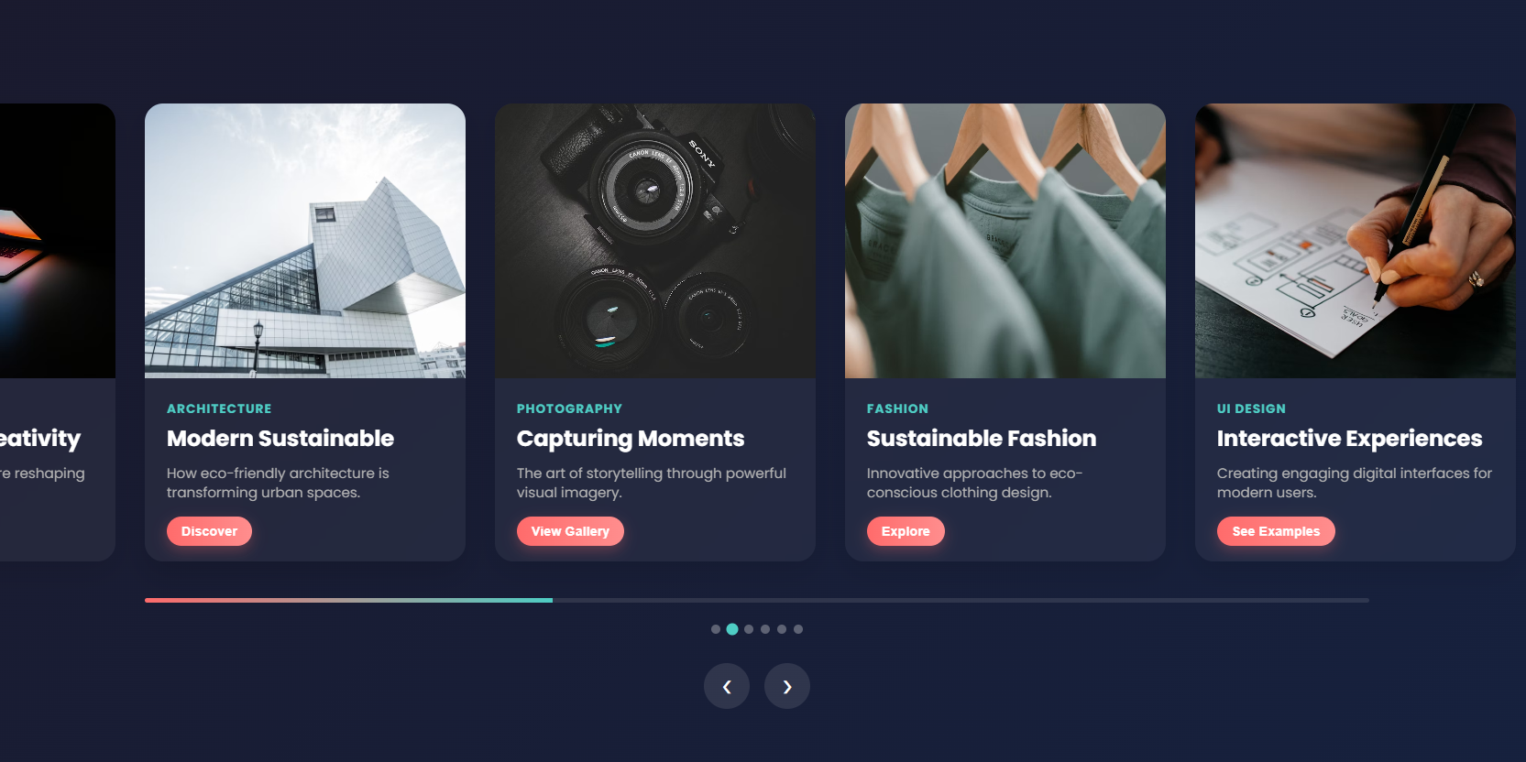Click the previous slide arrow button

pos(727,686)
